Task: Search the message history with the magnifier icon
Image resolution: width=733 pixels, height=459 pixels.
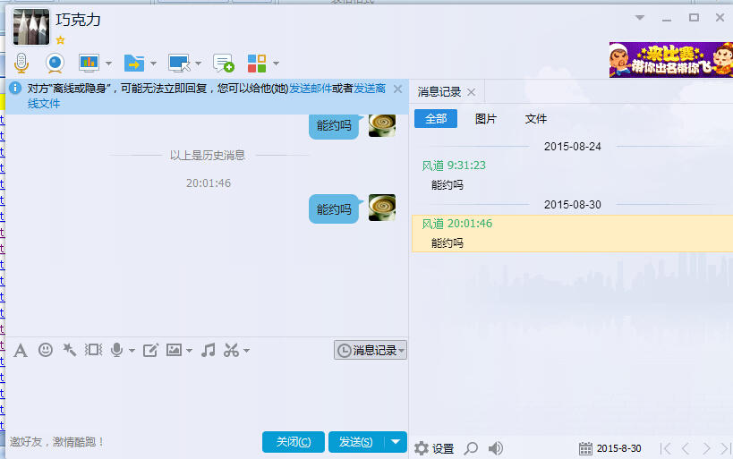Action: [471, 449]
